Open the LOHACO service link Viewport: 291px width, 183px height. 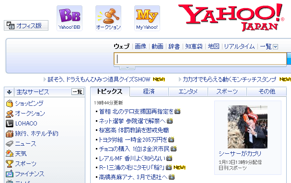pyautogui.click(x=26, y=124)
